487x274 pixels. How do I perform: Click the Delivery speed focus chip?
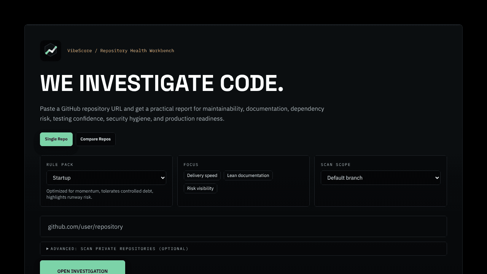click(202, 175)
